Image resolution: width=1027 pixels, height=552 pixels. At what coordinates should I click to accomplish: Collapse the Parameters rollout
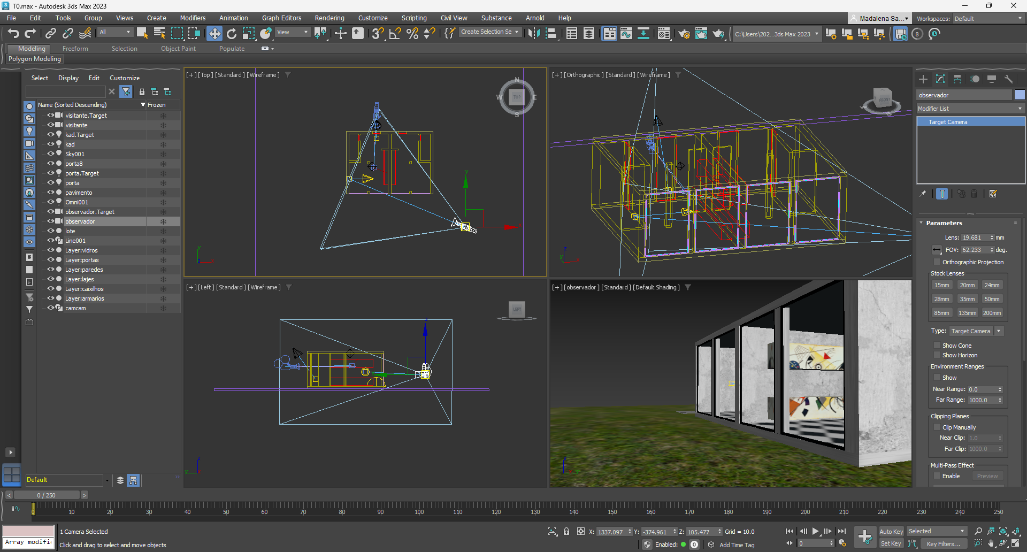tap(944, 223)
